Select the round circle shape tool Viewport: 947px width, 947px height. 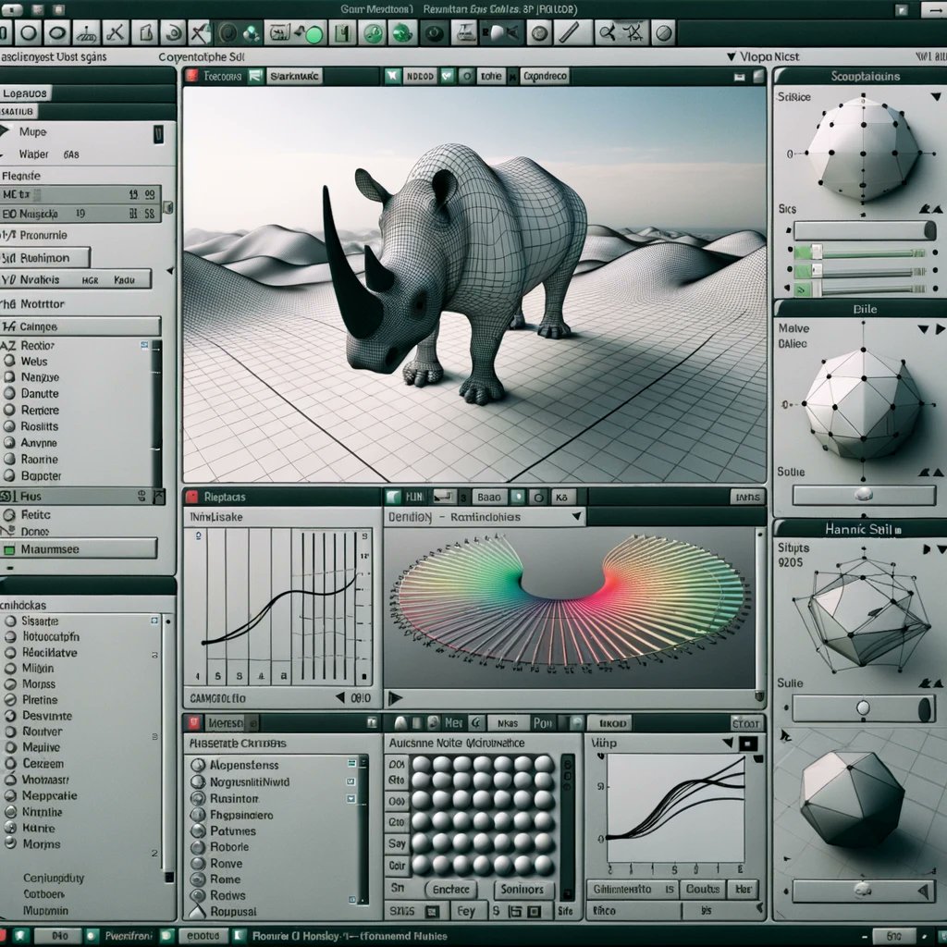29,32
